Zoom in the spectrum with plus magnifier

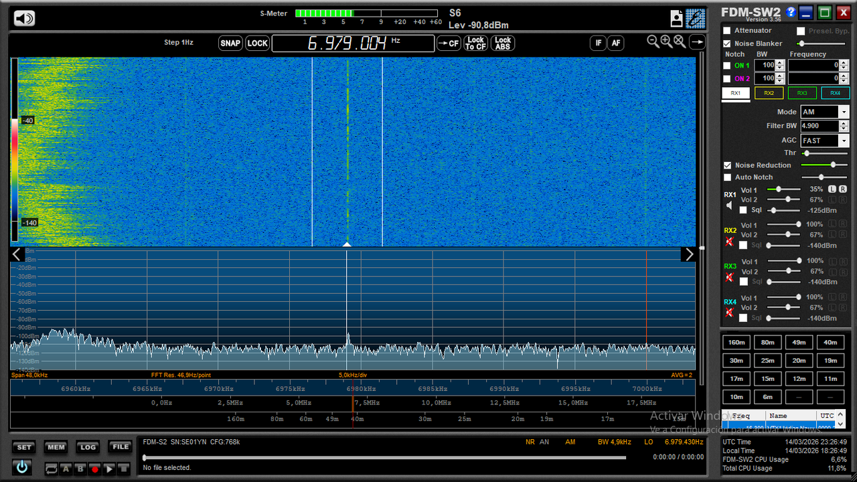[666, 42]
